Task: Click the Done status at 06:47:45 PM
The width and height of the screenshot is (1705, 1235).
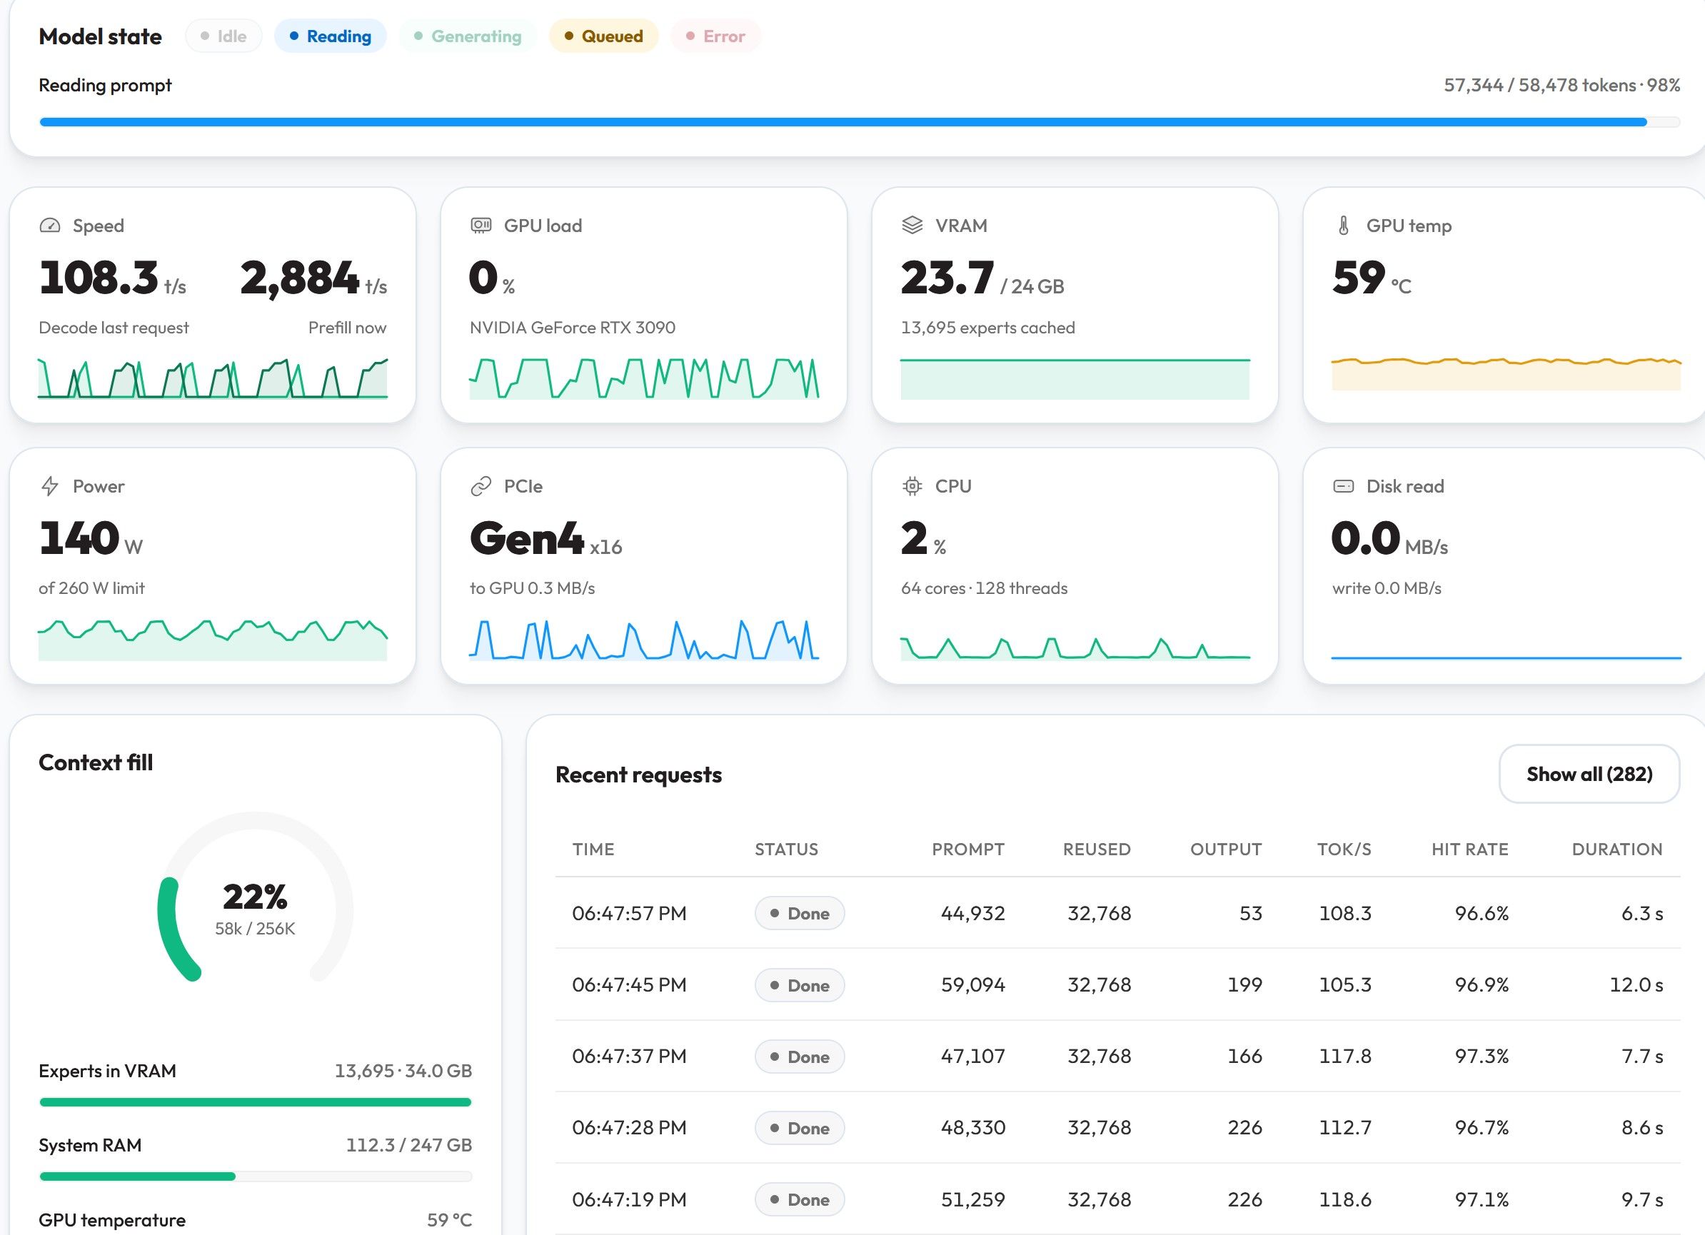Action: tap(800, 985)
